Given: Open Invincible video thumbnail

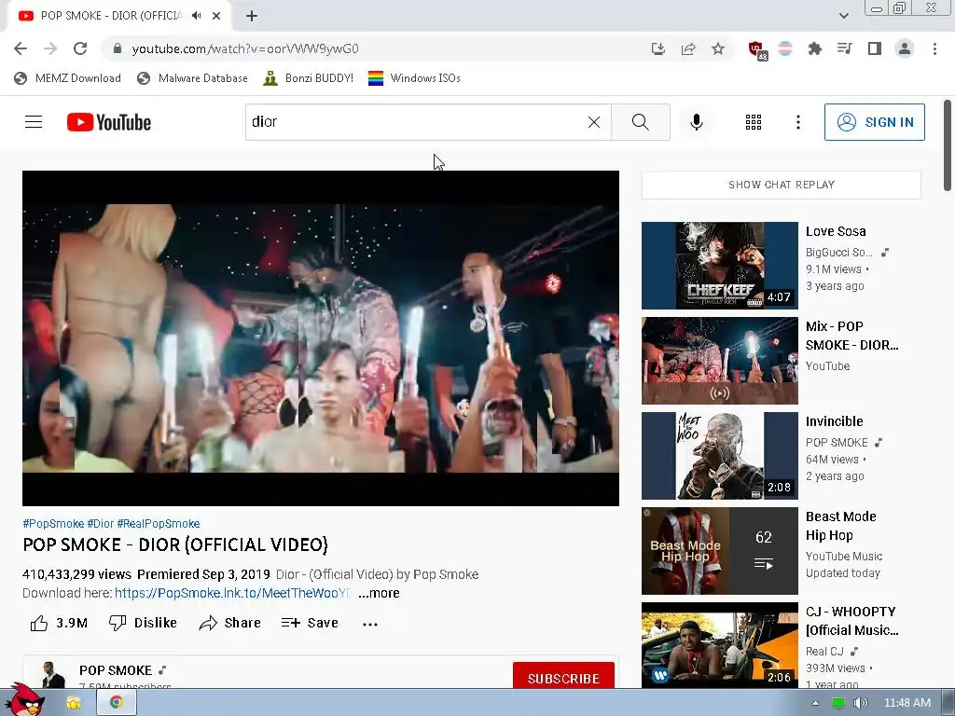Looking at the screenshot, I should [x=719, y=455].
